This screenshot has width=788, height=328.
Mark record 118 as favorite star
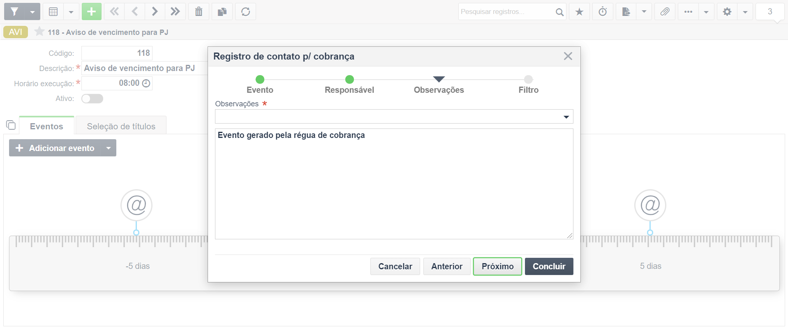39,32
